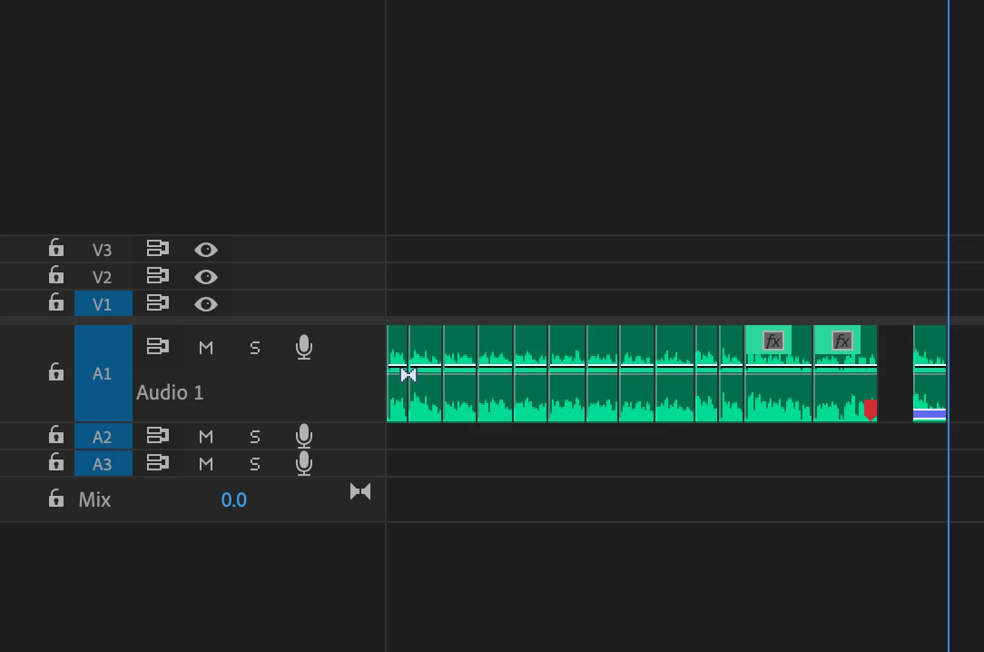
Task: Enable voice-over record on track A1
Action: [x=304, y=347]
